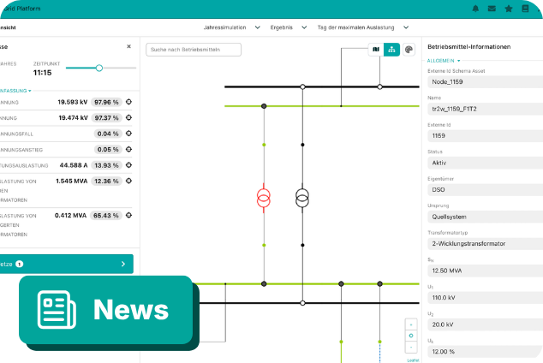Click the Zeitpunkt time slider handle
Image resolution: width=543 pixels, height=363 pixels.
pyautogui.click(x=99, y=68)
